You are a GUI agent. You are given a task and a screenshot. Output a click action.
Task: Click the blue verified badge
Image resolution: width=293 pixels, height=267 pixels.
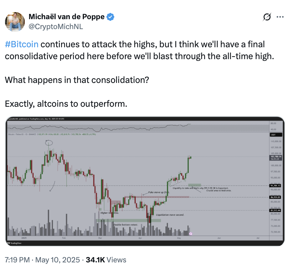[111, 17]
